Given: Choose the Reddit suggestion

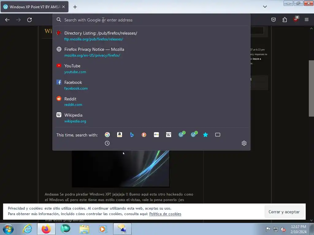Looking at the screenshot, I should tap(151, 102).
